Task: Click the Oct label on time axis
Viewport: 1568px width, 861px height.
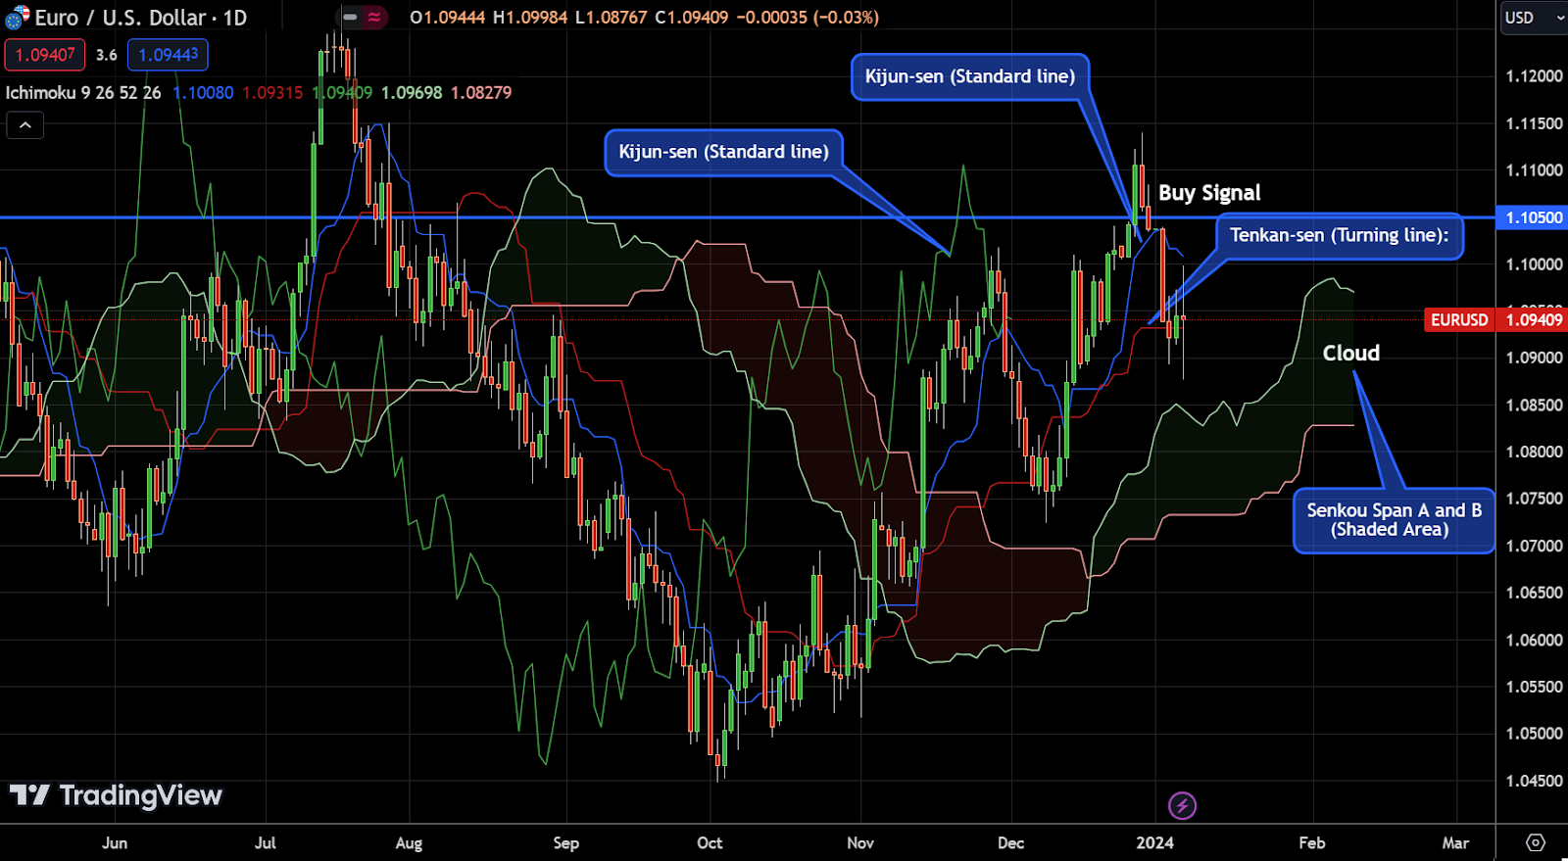Action: coord(710,842)
